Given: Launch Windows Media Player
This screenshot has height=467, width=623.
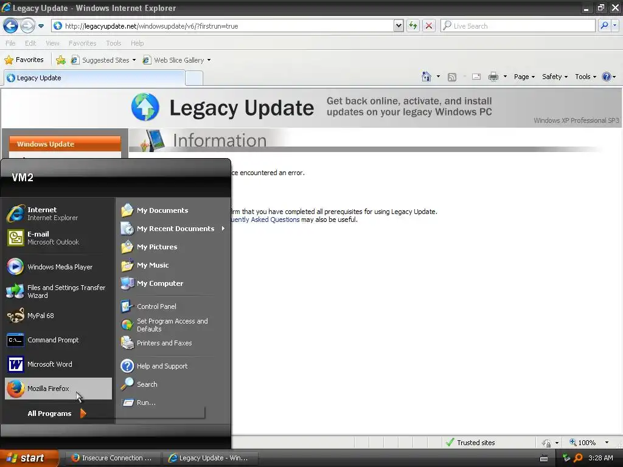Looking at the screenshot, I should click(58, 267).
